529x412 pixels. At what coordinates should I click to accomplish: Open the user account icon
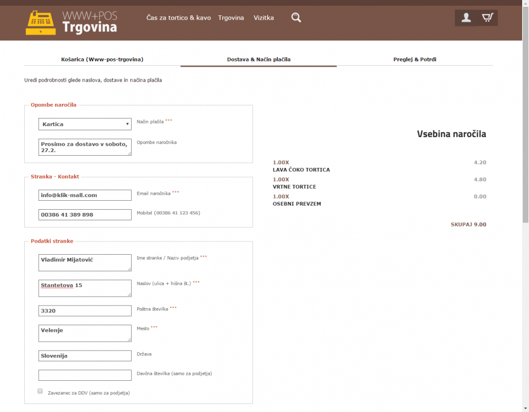(466, 18)
